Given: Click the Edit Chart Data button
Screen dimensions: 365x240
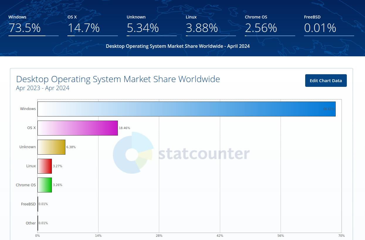Looking at the screenshot, I should (326, 81).
